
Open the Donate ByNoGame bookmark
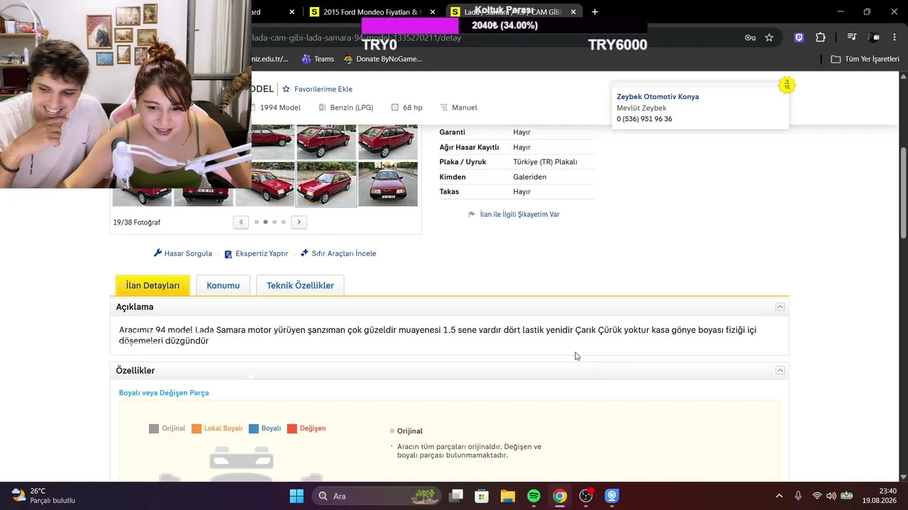click(382, 59)
